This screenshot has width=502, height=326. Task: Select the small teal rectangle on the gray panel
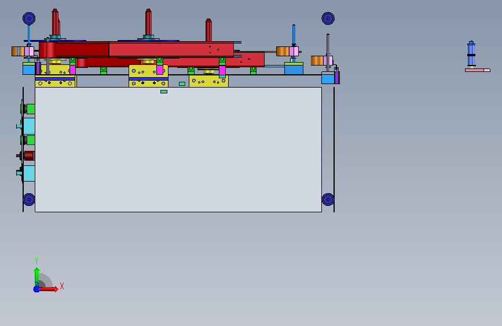point(164,92)
